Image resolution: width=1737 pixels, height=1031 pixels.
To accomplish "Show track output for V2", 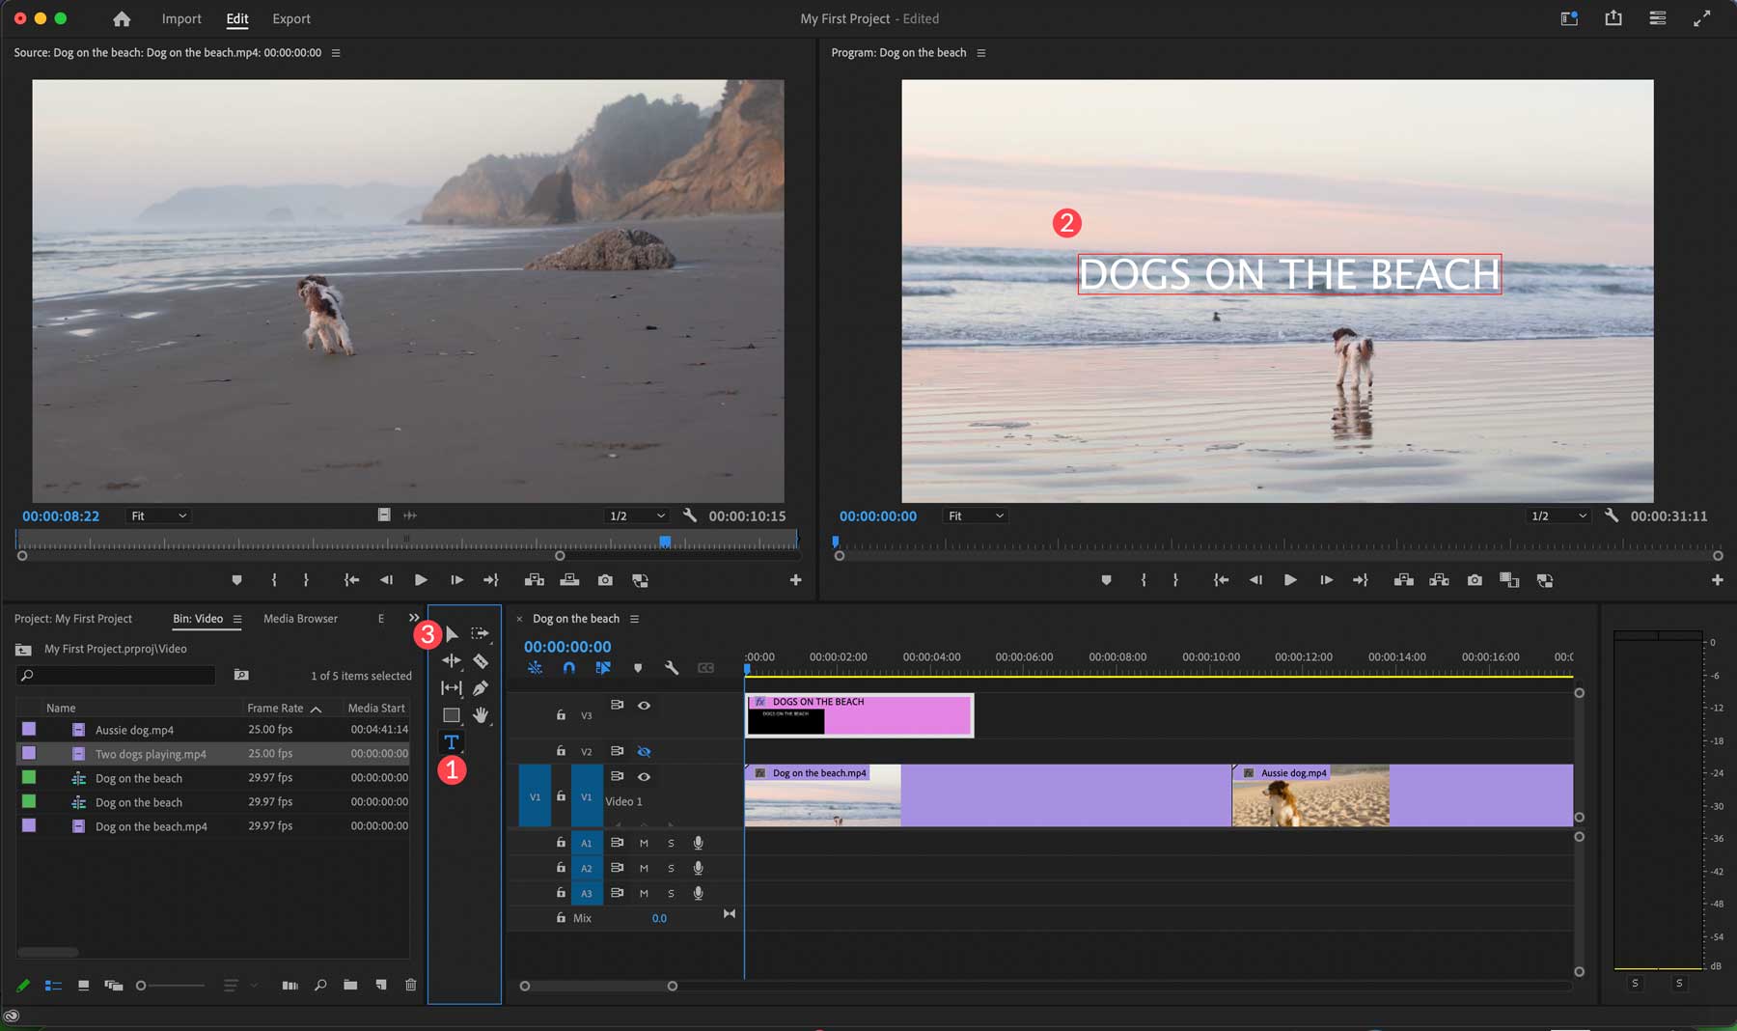I will (645, 751).
